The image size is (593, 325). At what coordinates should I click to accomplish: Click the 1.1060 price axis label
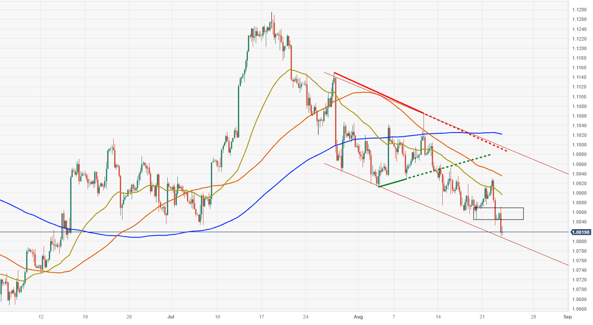[x=580, y=116]
